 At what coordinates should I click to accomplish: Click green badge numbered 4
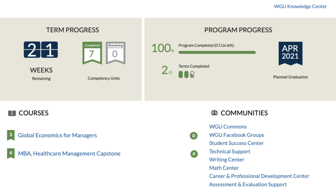(11, 153)
